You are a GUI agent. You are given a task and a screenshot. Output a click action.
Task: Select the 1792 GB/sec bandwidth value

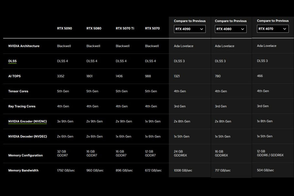click(66, 171)
